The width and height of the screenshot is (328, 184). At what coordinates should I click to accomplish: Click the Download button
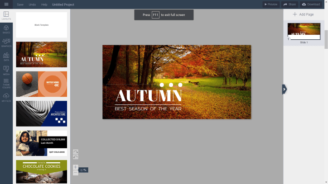[311, 4]
